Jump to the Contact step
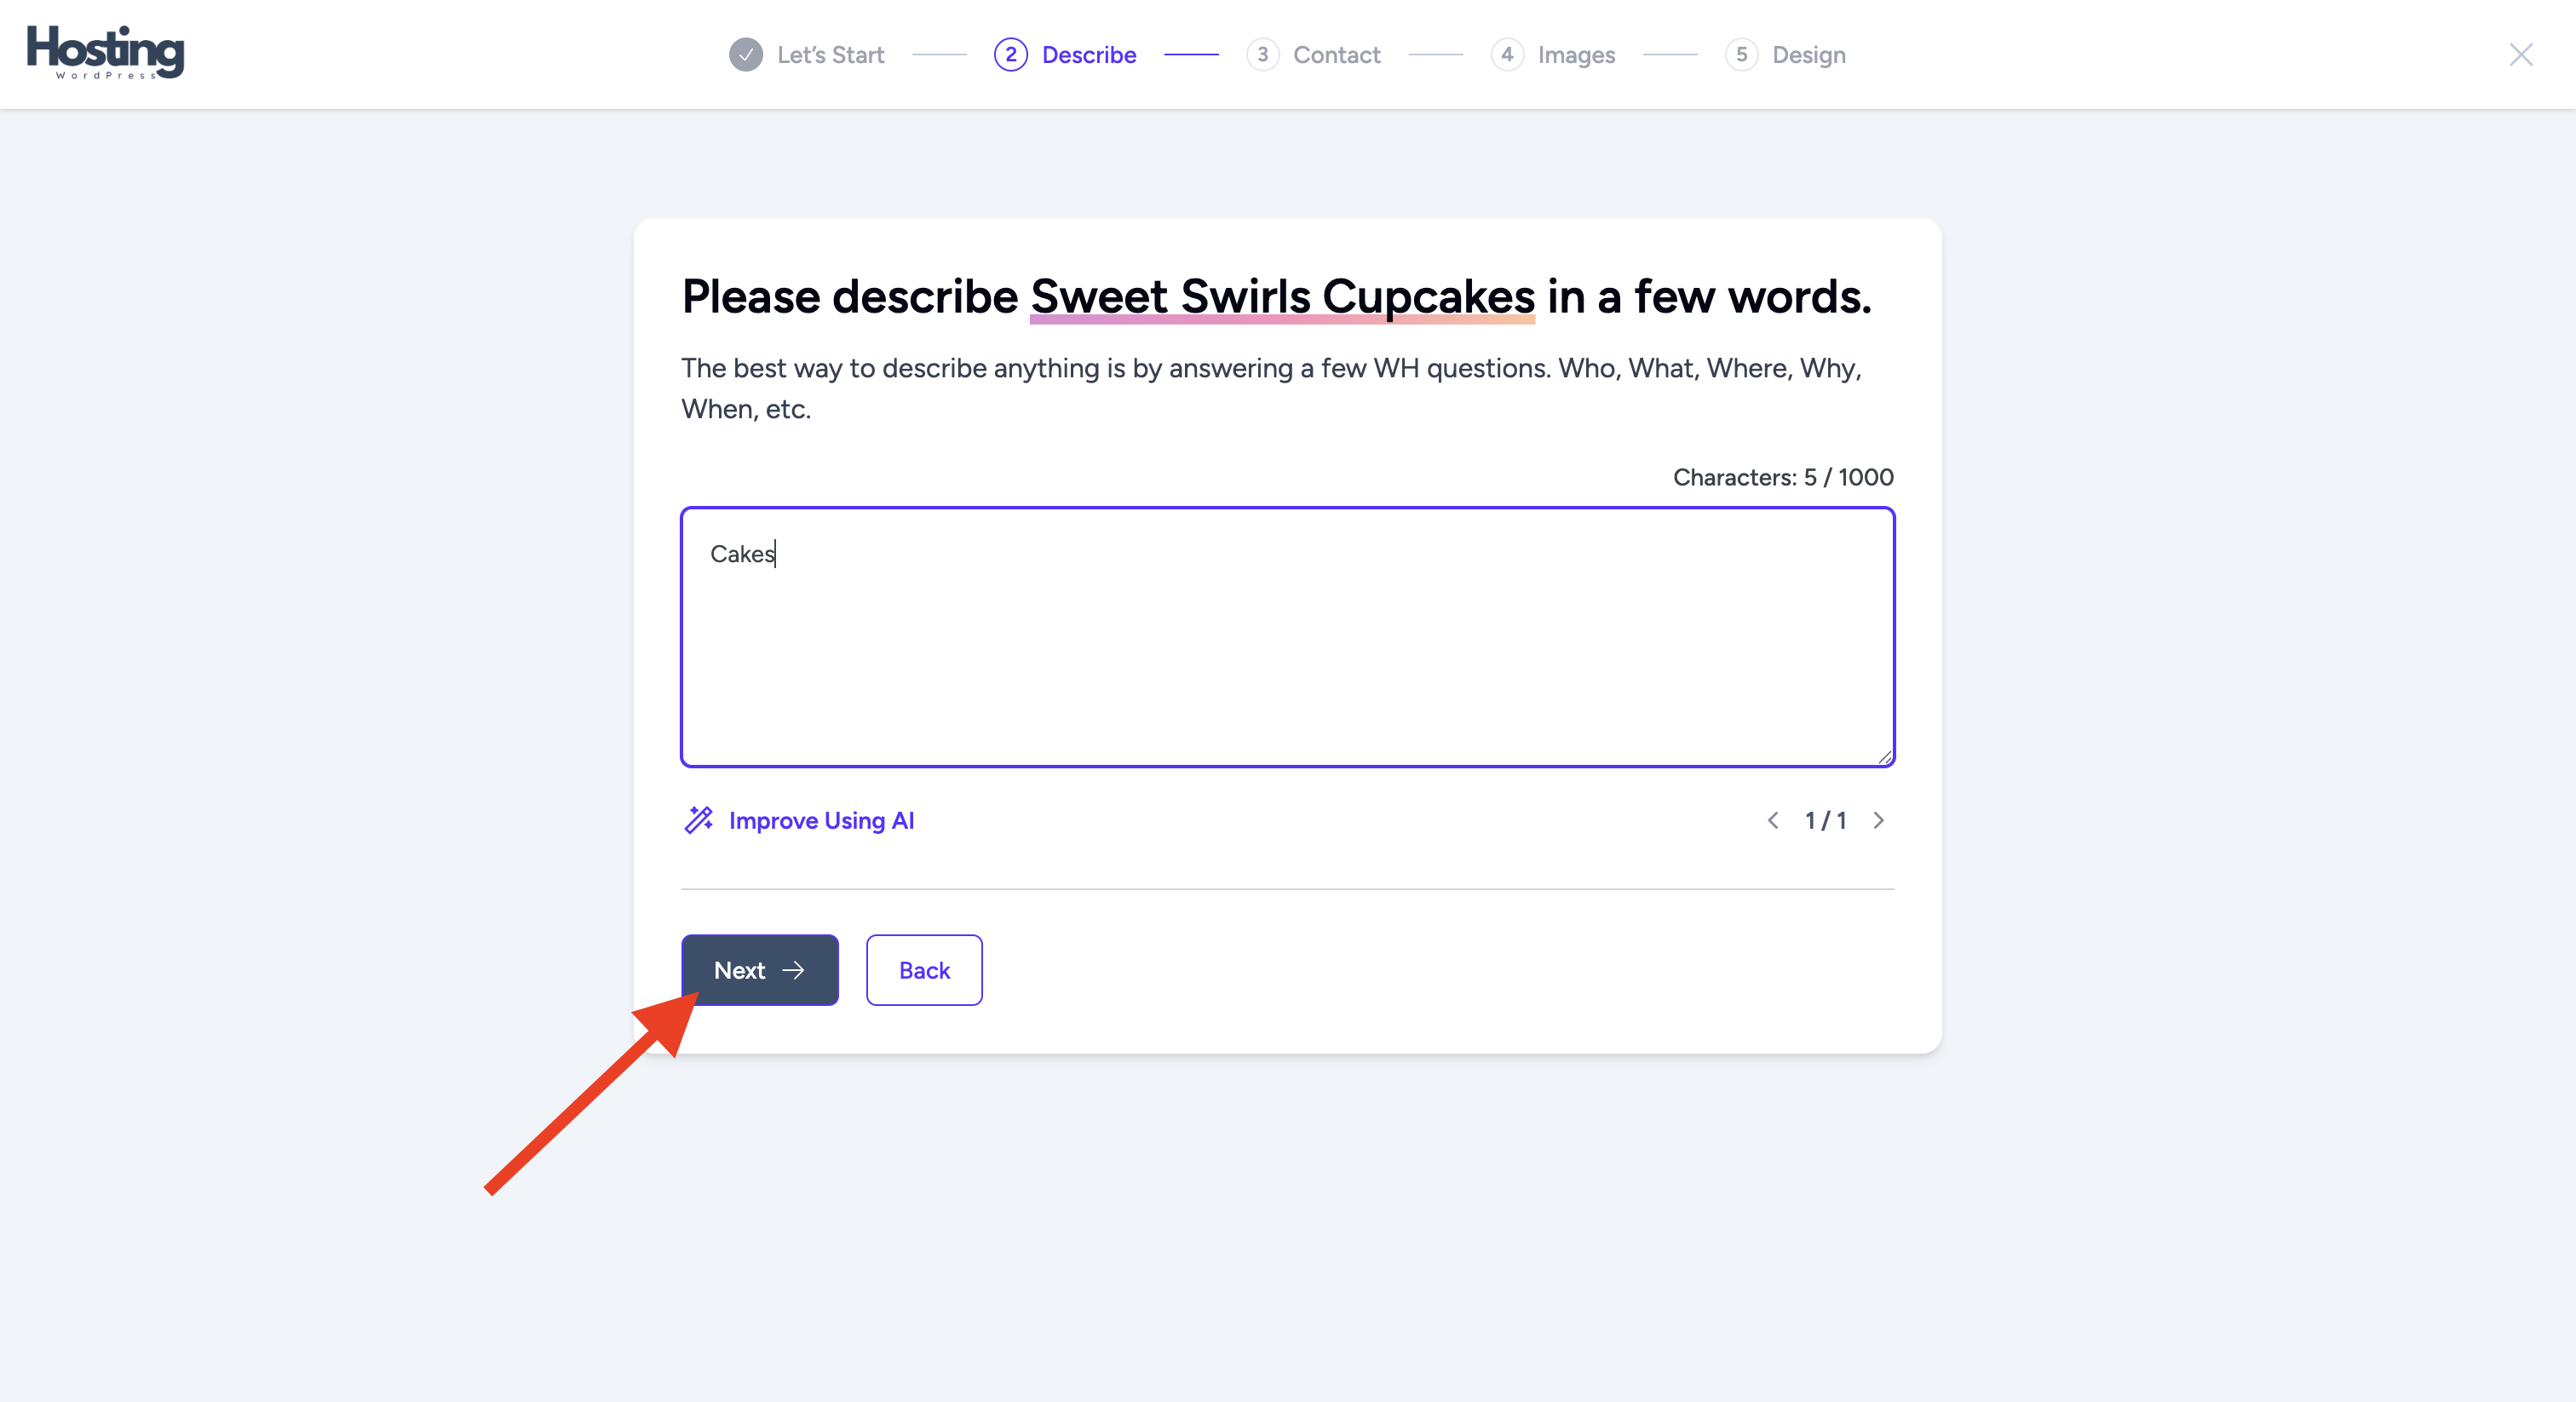Viewport: 2576px width, 1402px height. (x=1336, y=55)
